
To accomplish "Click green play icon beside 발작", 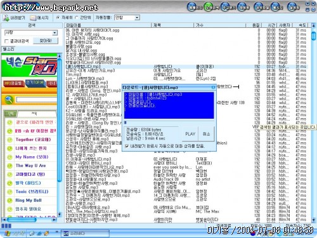I will [10, 183].
